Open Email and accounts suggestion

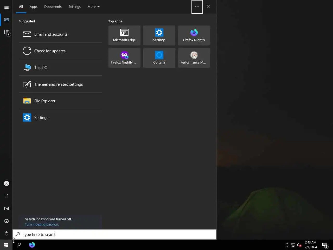coord(60,34)
